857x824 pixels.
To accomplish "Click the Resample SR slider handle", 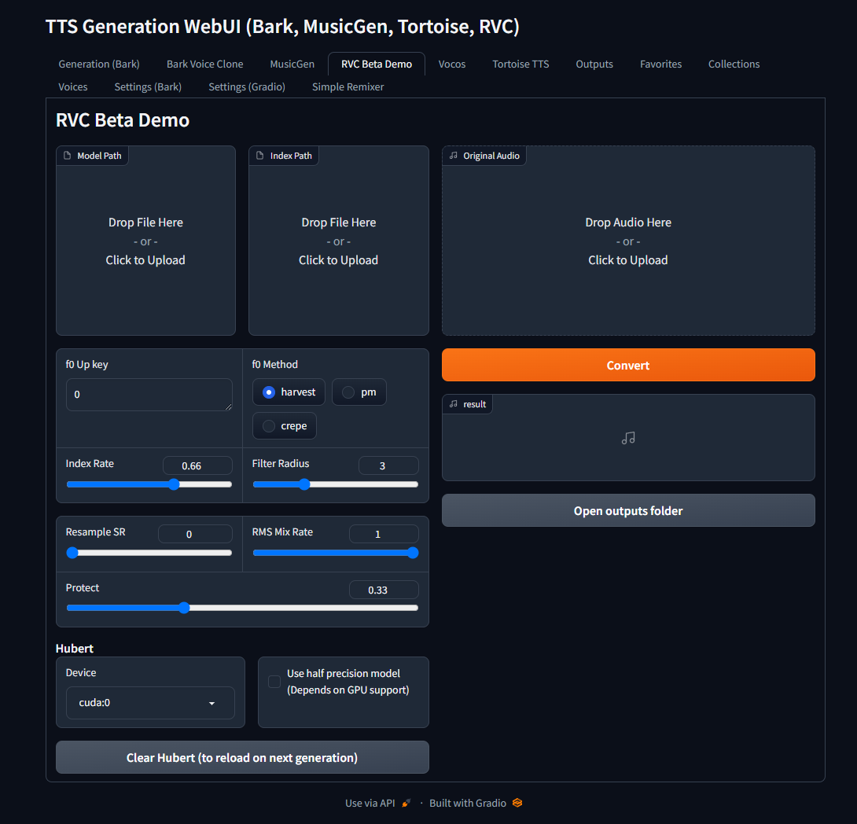I will coord(72,553).
